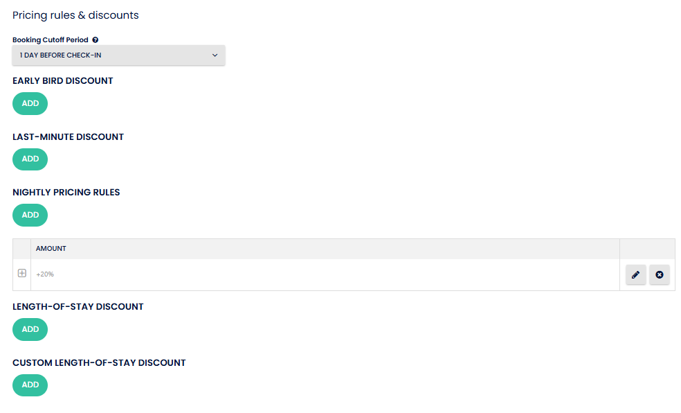Click the Last-Minute Discount heading

pyautogui.click(x=68, y=137)
